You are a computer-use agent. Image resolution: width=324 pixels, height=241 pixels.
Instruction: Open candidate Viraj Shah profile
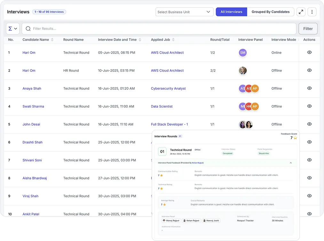(x=30, y=196)
